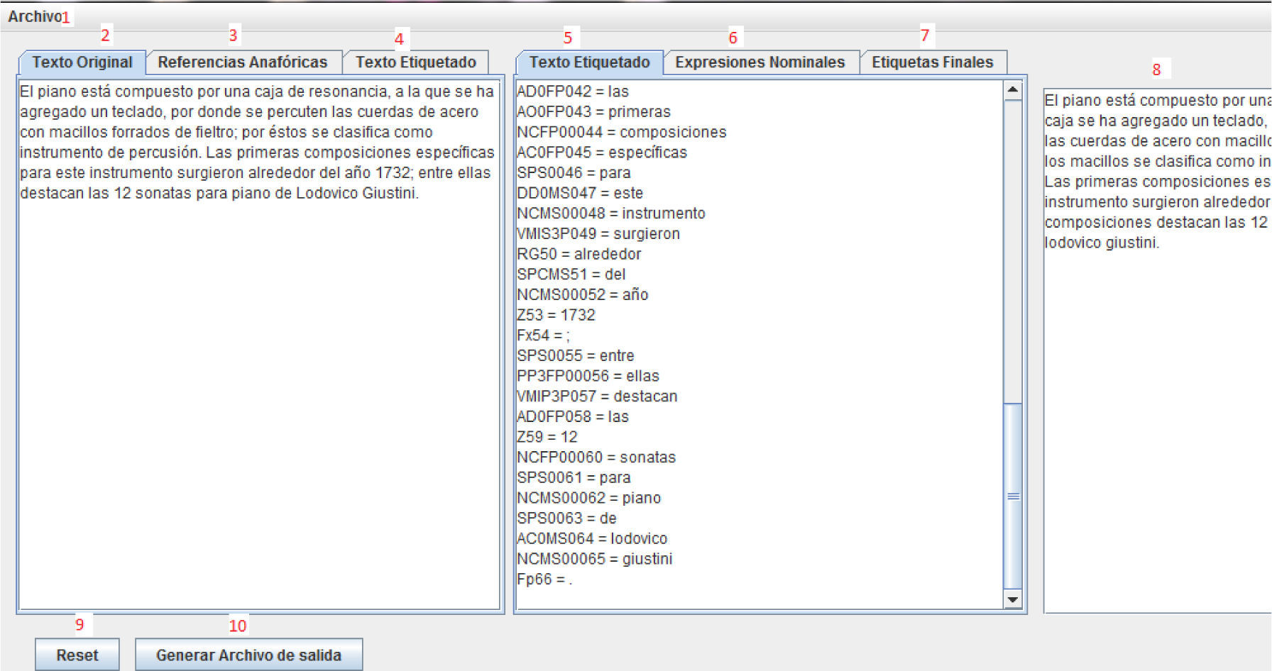Click the NCMS00062 = piano line
The width and height of the screenshot is (1272, 671).
coord(589,498)
